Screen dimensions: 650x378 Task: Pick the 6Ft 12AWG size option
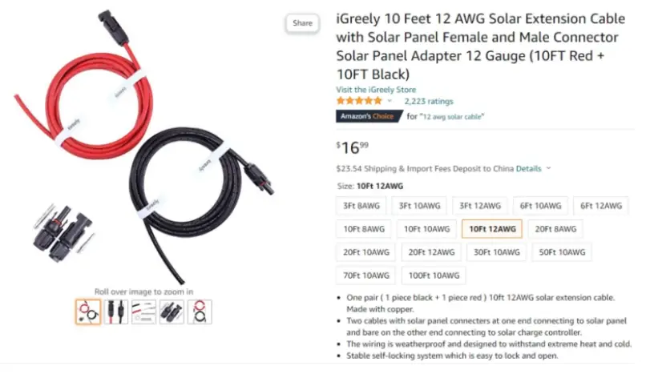[600, 206]
